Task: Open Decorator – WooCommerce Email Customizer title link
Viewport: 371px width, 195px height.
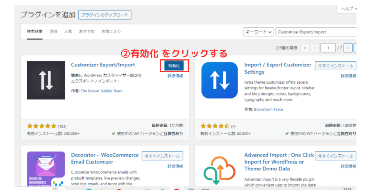Action: click(105, 158)
